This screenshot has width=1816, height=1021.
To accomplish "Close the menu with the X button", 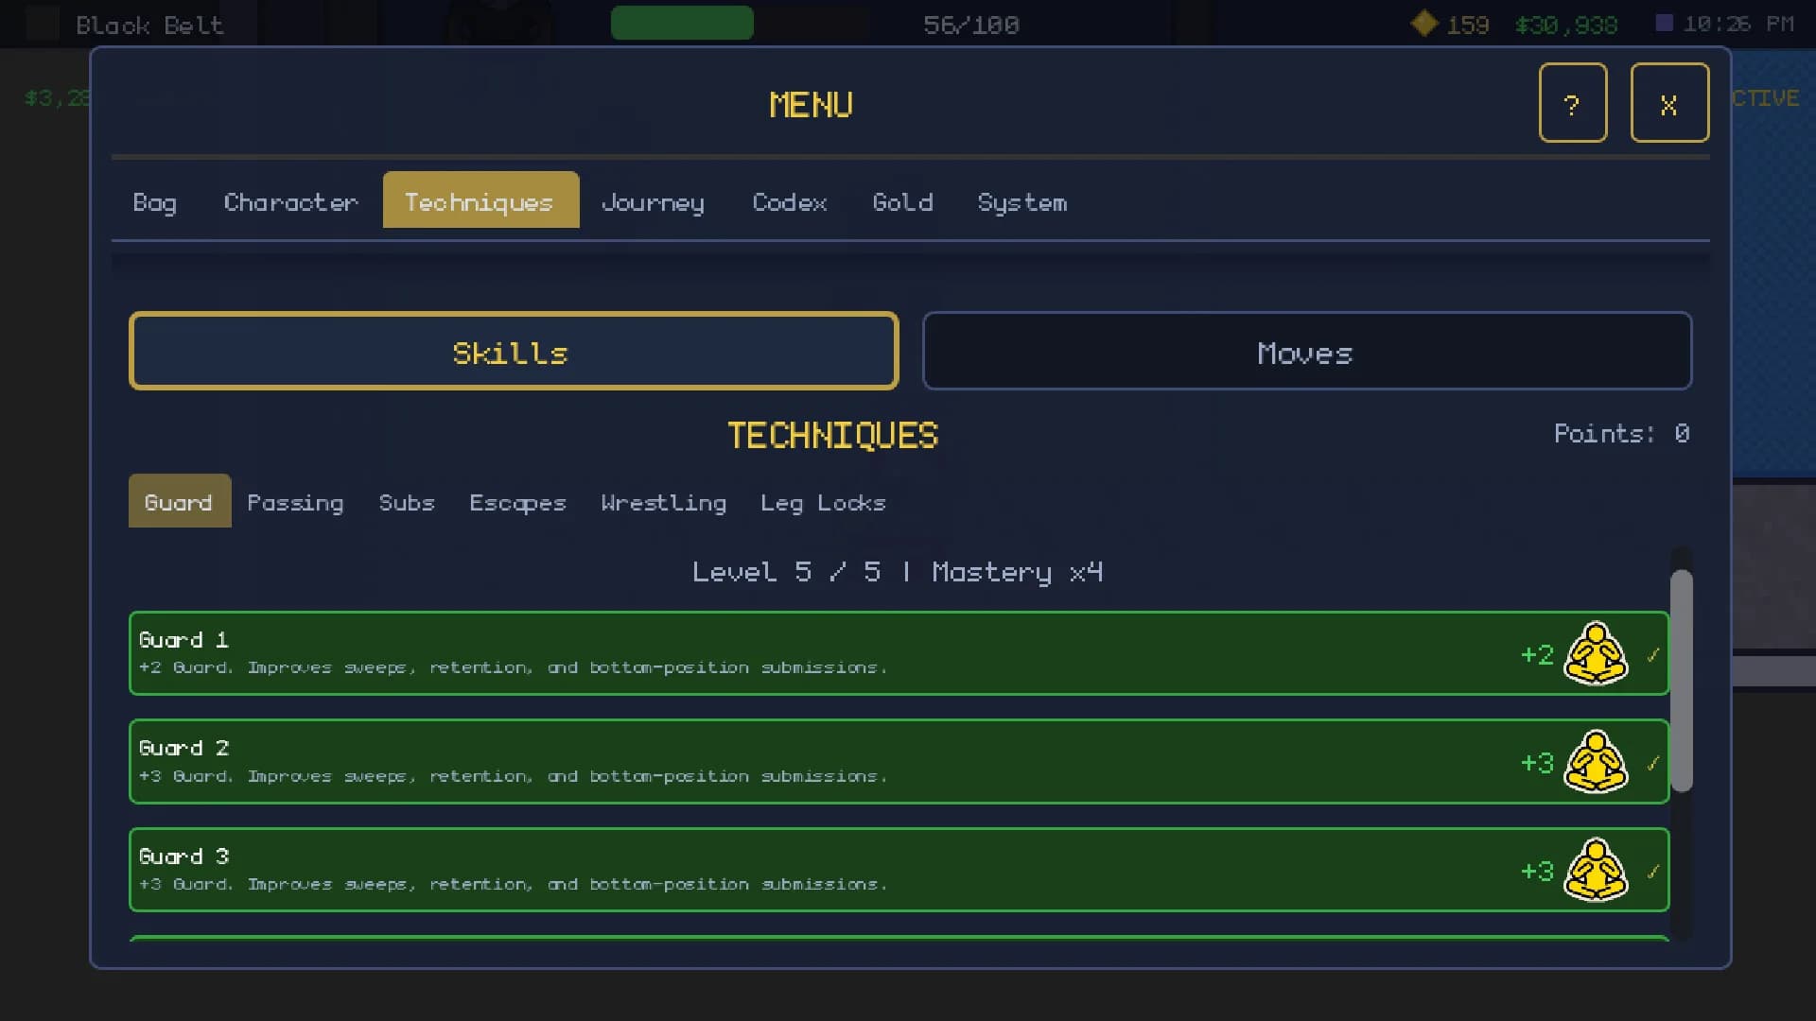I will 1669,103.
